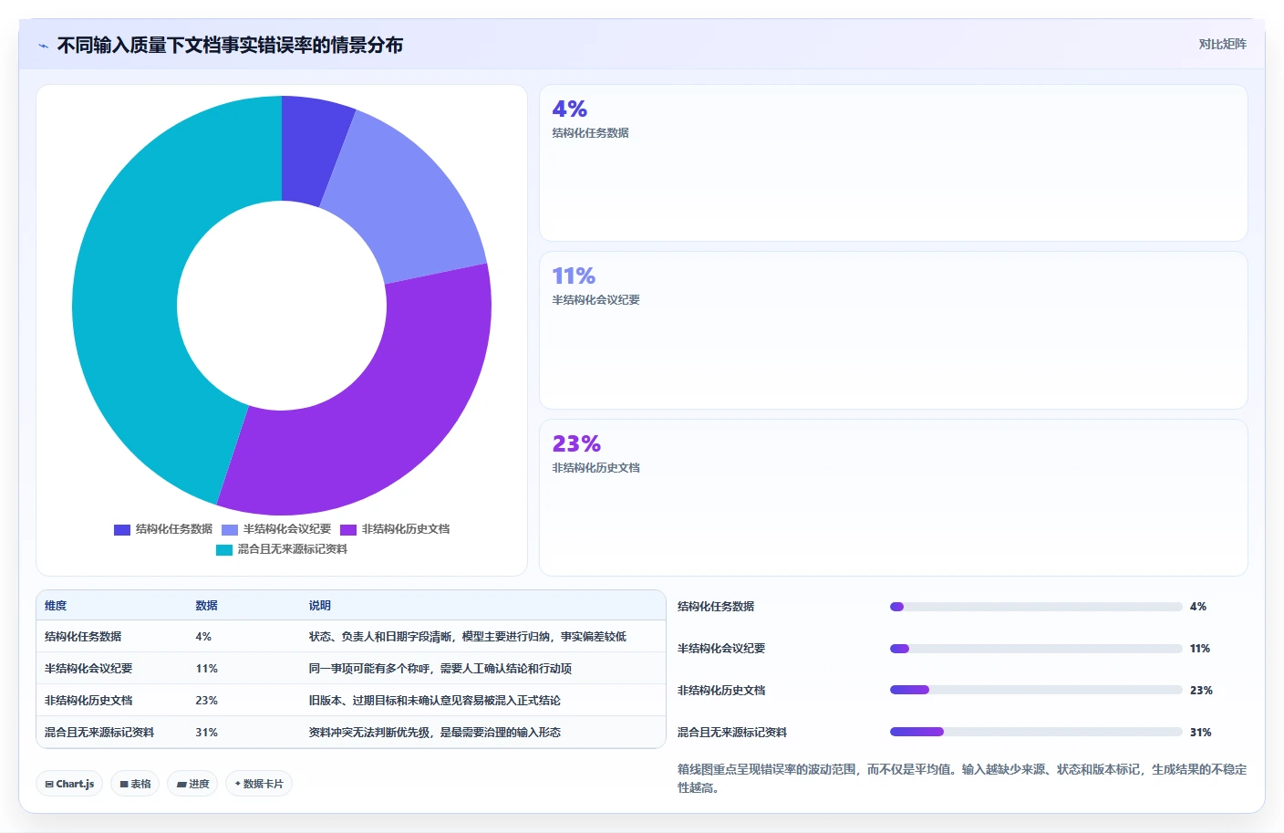Click the 非结构化历史文档 label under 23% card
Screen dimensions: 1284x833
(x=595, y=468)
